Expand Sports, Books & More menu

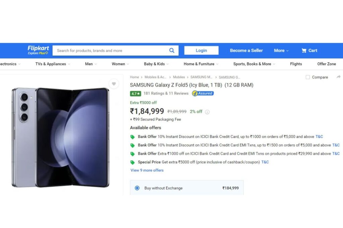pyautogui.click(x=254, y=64)
